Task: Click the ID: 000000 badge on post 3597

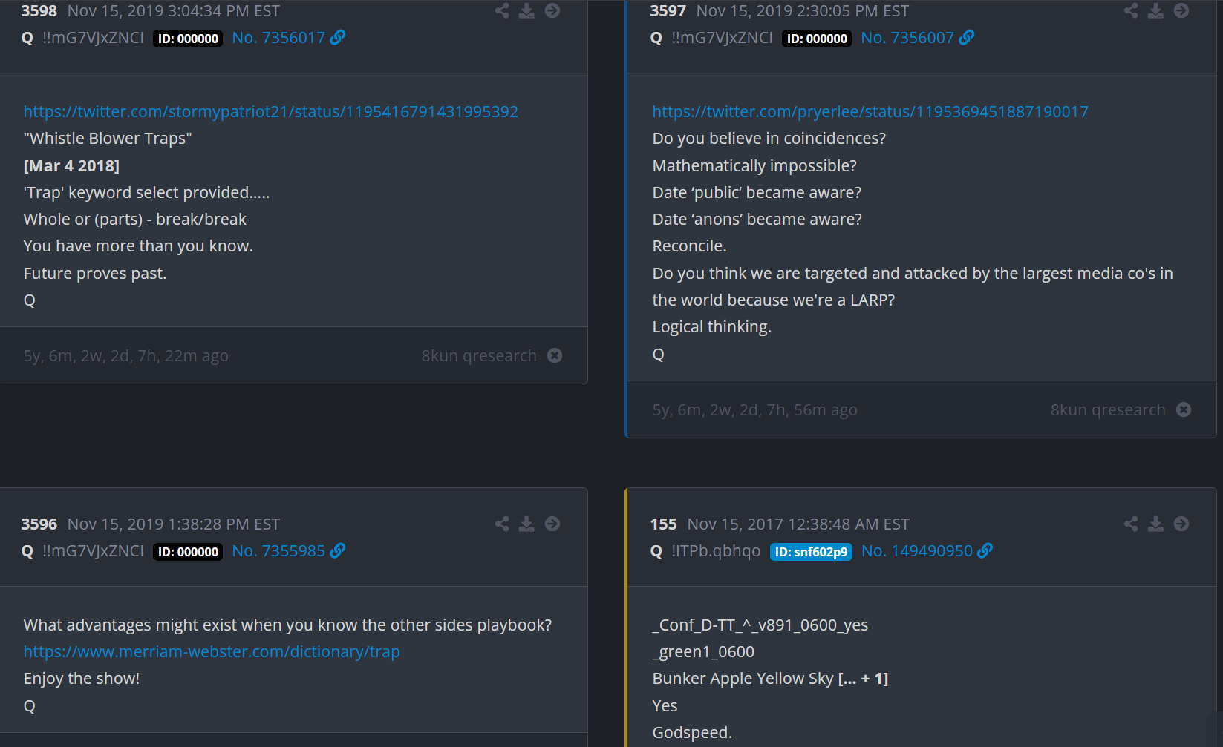Action: pyautogui.click(x=817, y=38)
